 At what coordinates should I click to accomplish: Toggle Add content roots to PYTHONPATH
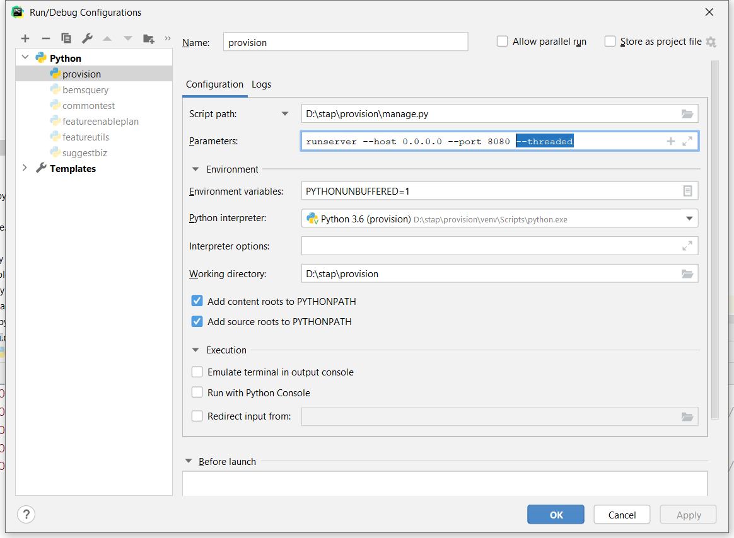pyautogui.click(x=197, y=301)
